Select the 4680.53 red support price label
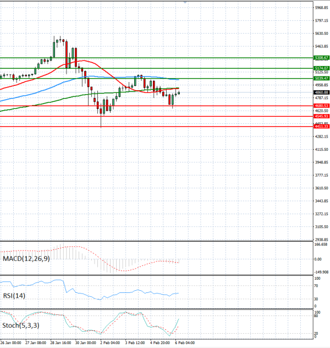 [322, 106]
